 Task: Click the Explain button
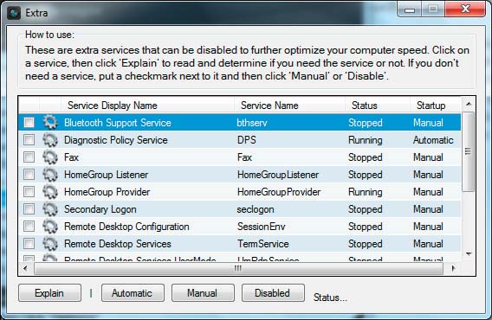[49, 293]
